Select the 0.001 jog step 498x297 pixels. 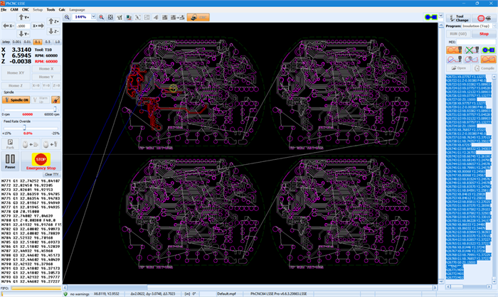click(17, 42)
